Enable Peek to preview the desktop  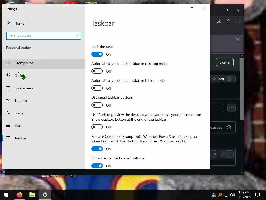tap(97, 127)
